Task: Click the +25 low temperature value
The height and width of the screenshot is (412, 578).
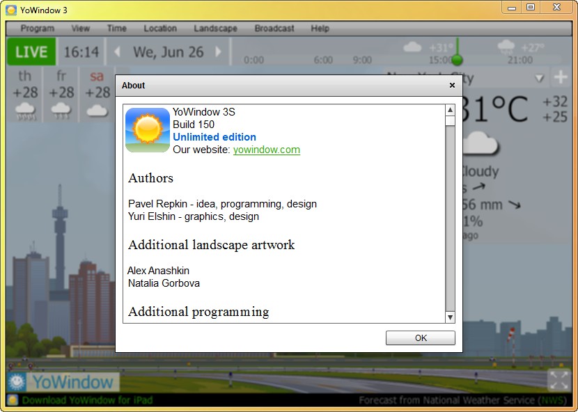Action: [555, 117]
